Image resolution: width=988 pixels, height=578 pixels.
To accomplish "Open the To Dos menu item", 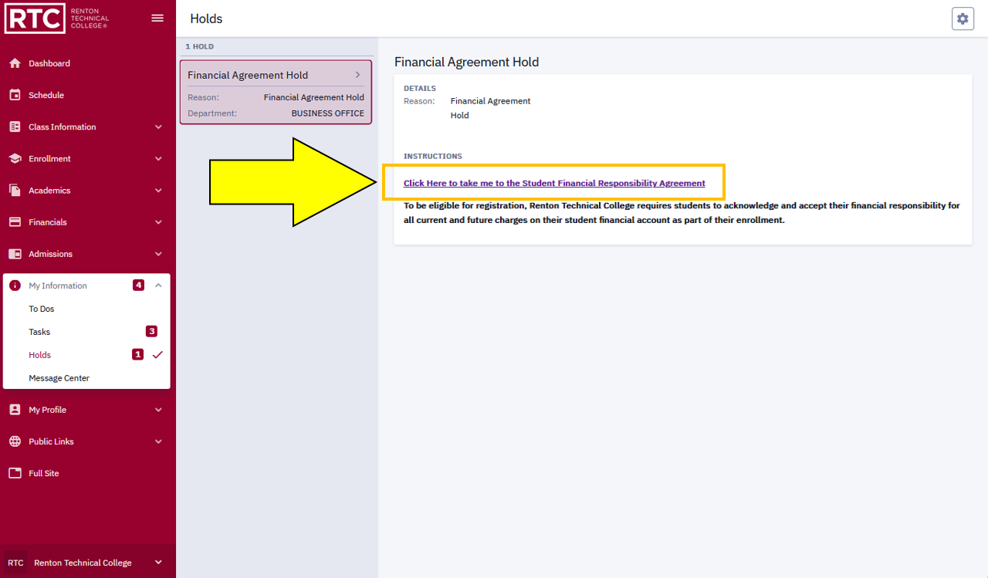I will [x=42, y=309].
